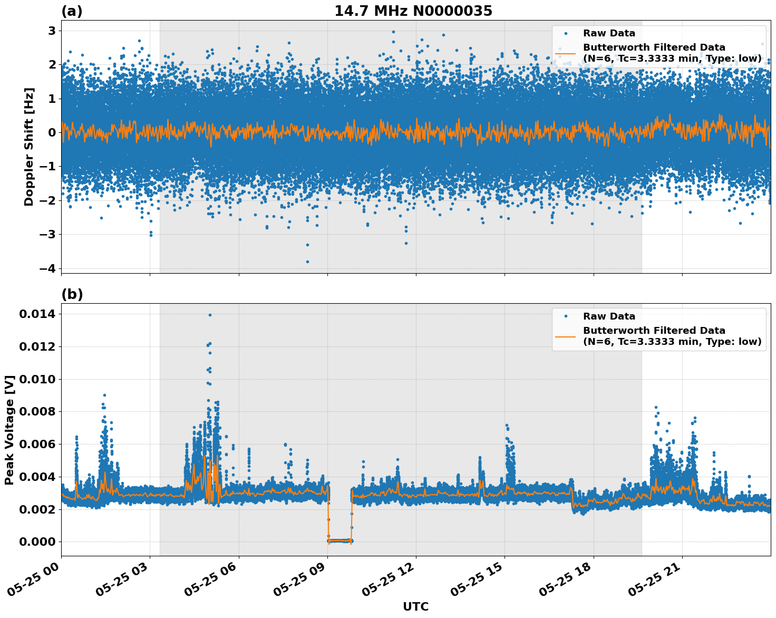Click the highest voltage spike near 0.014 V
Viewport: 776px width, 618px height.
(210, 314)
